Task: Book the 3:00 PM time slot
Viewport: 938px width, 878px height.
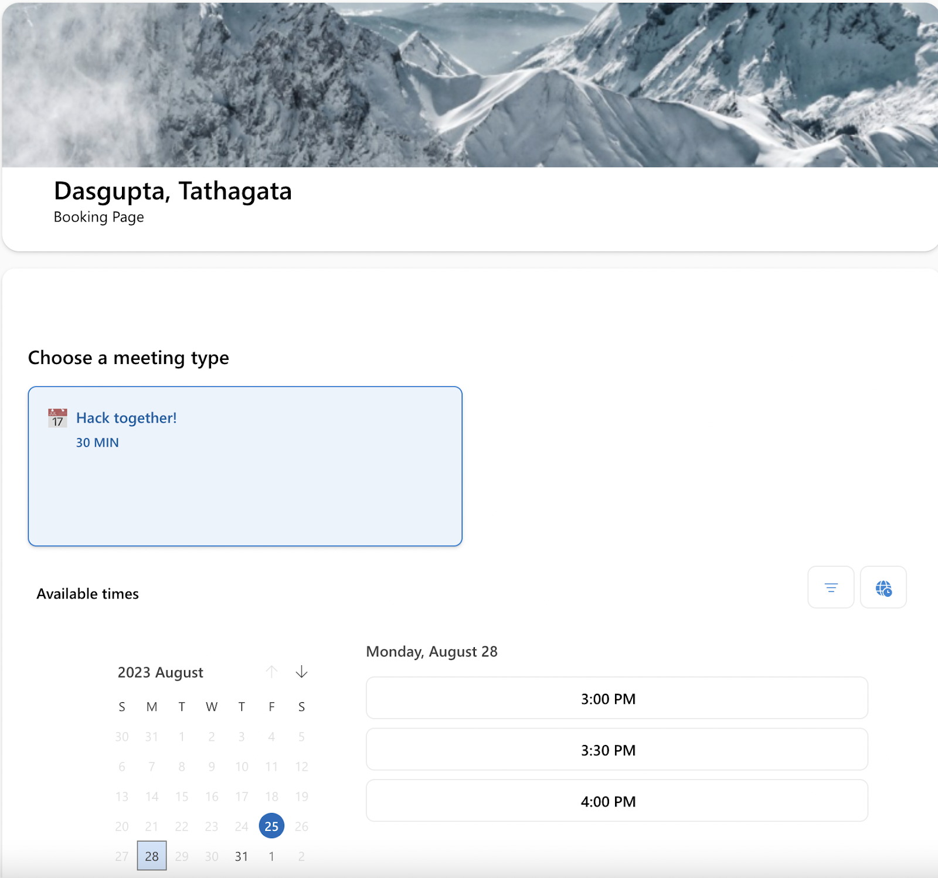Action: click(617, 698)
